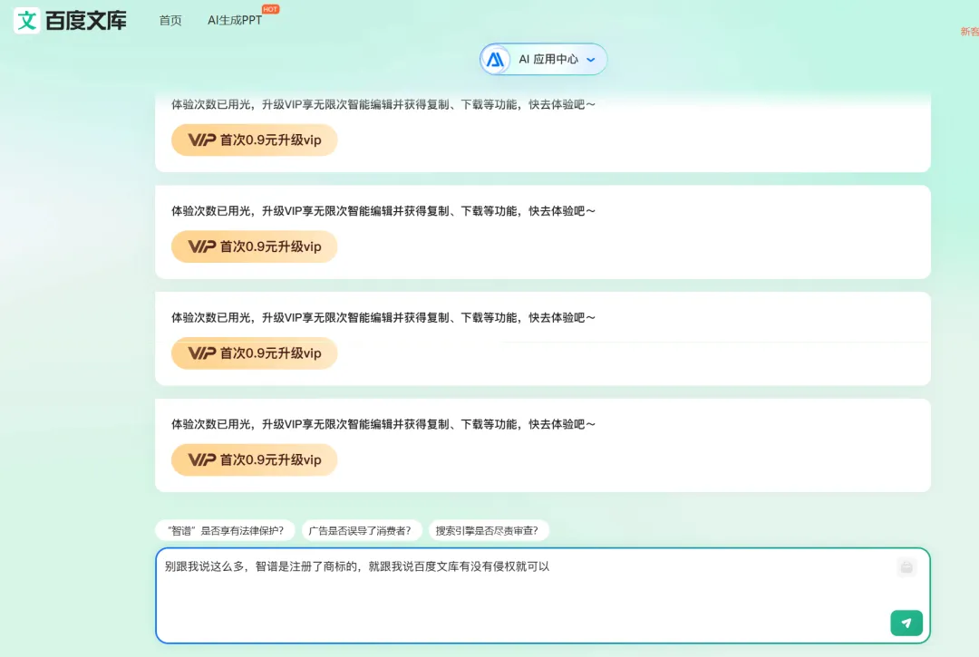Open the AI生成PPT tab
This screenshot has height=657, width=979.
[235, 21]
